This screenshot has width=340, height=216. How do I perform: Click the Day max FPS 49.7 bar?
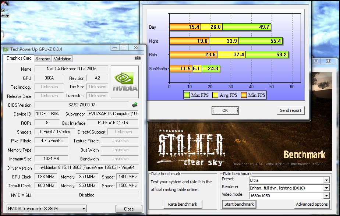[247, 27]
